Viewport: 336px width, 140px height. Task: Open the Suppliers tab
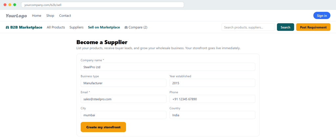pyautogui.click(x=76, y=28)
